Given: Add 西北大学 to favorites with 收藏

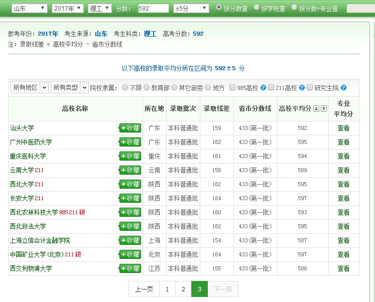Looking at the screenshot, I should pos(130,184).
